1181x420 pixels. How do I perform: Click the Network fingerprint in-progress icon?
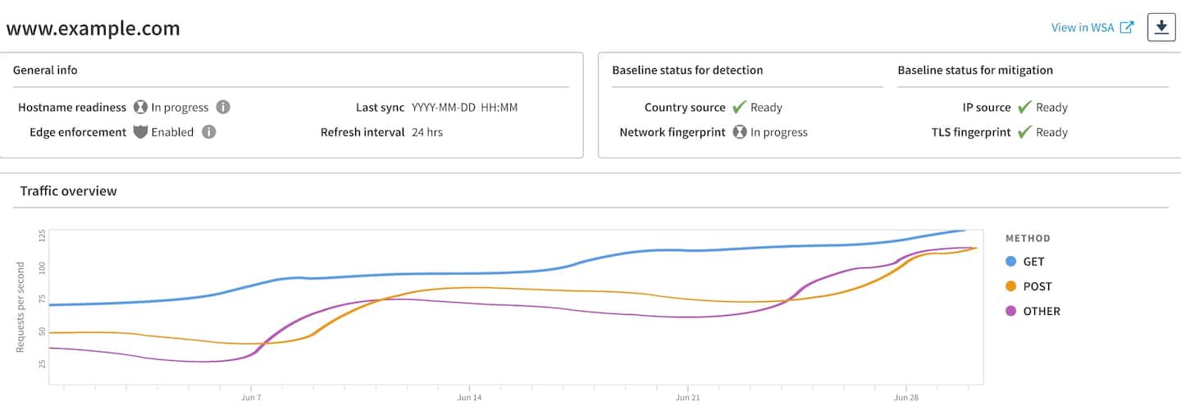point(739,132)
